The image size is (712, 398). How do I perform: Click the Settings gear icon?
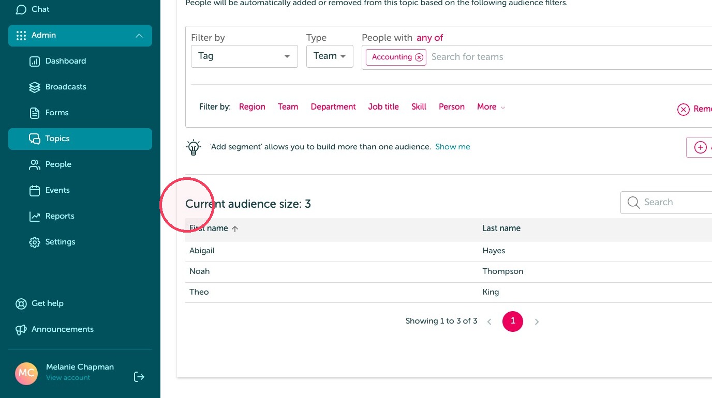[35, 242]
